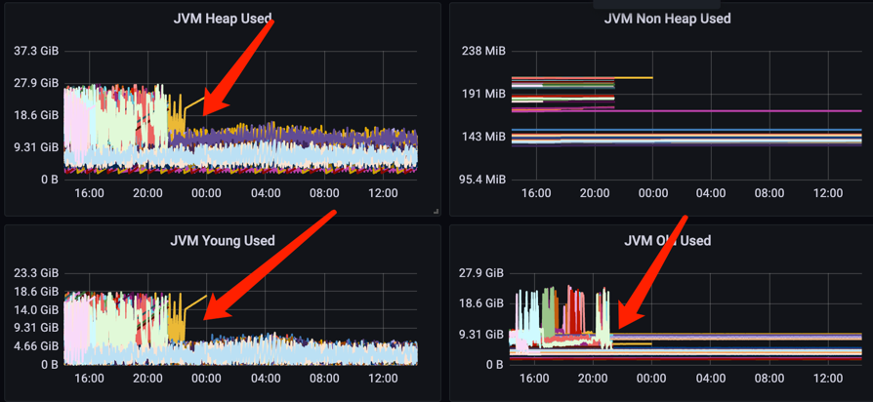This screenshot has height=402, width=873.
Task: Click the 20:00 time label in JVM Non Heap Used
Action: click(x=594, y=193)
